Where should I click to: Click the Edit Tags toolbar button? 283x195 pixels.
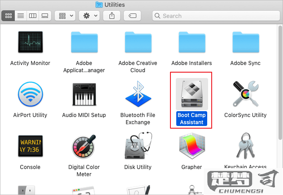[x=132, y=16]
